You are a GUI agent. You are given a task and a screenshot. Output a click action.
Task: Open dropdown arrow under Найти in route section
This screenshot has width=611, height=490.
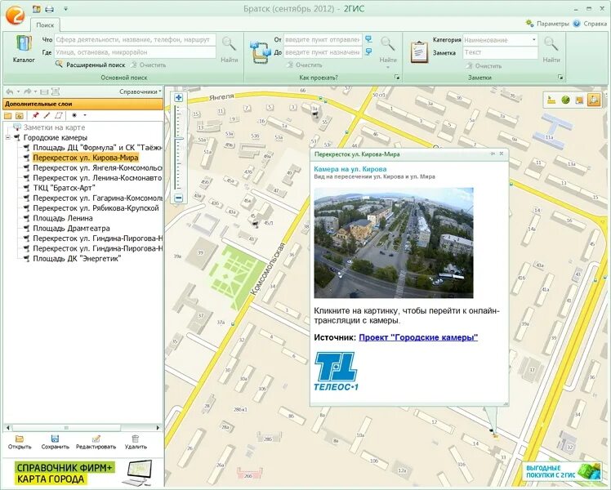point(388,68)
